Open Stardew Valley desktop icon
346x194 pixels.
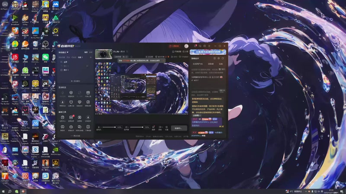click(25, 20)
